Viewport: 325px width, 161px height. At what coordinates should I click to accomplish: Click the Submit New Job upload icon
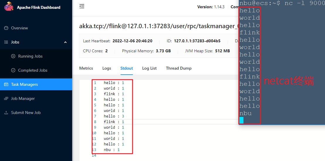(x=6, y=113)
